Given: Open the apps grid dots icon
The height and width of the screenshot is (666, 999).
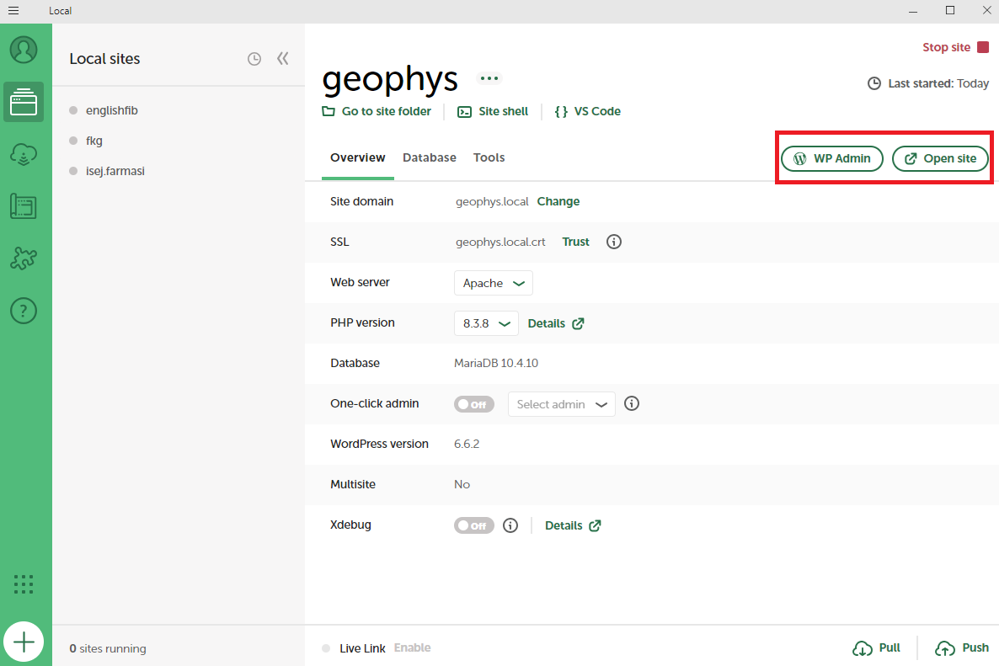Looking at the screenshot, I should click(x=24, y=583).
